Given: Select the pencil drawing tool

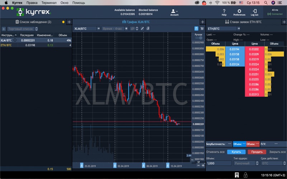Looking at the screenshot, I should tap(142, 29).
